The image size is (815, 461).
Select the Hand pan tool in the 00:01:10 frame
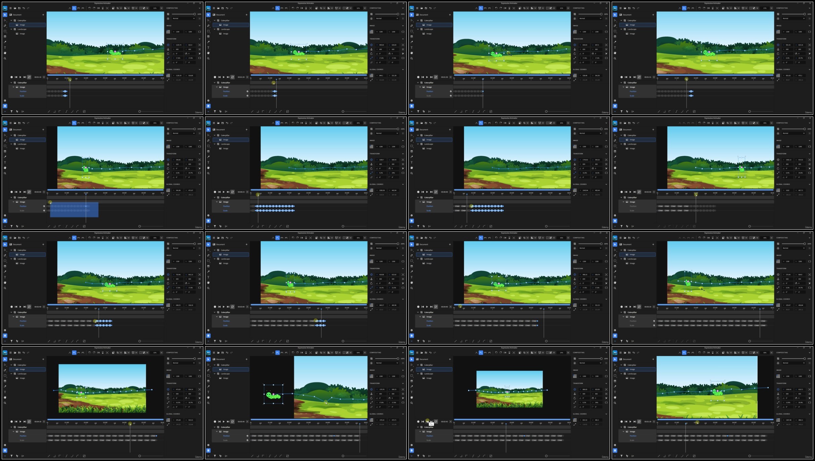click(x=5, y=53)
